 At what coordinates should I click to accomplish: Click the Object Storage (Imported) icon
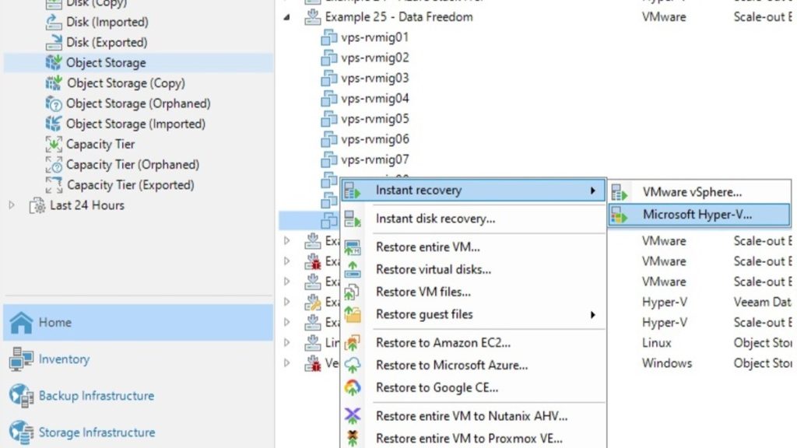[x=54, y=124]
